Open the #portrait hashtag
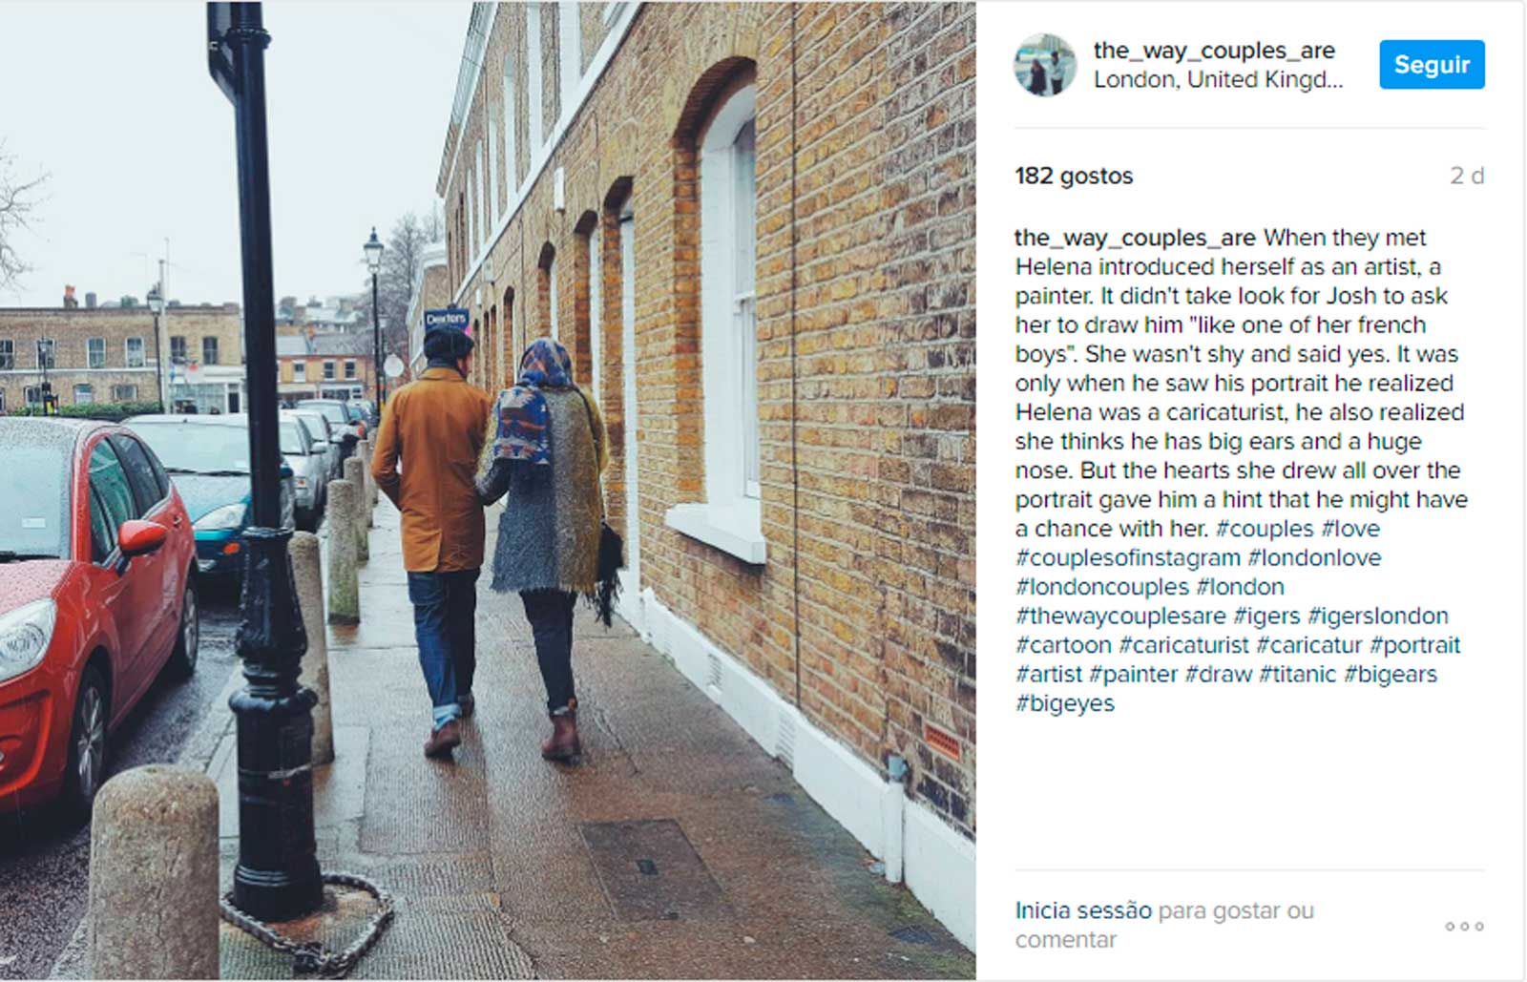This screenshot has height=982, width=1527. point(1414,645)
